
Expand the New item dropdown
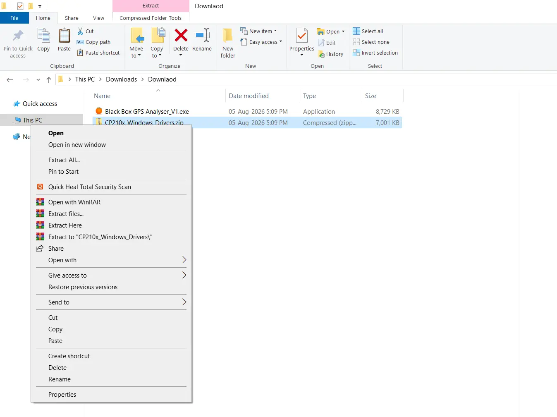coord(275,31)
